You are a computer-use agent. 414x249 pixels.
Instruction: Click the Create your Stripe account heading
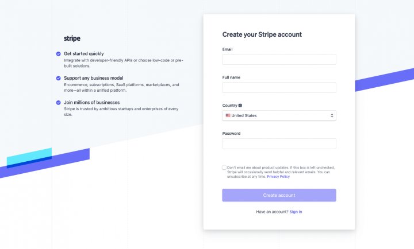262,34
